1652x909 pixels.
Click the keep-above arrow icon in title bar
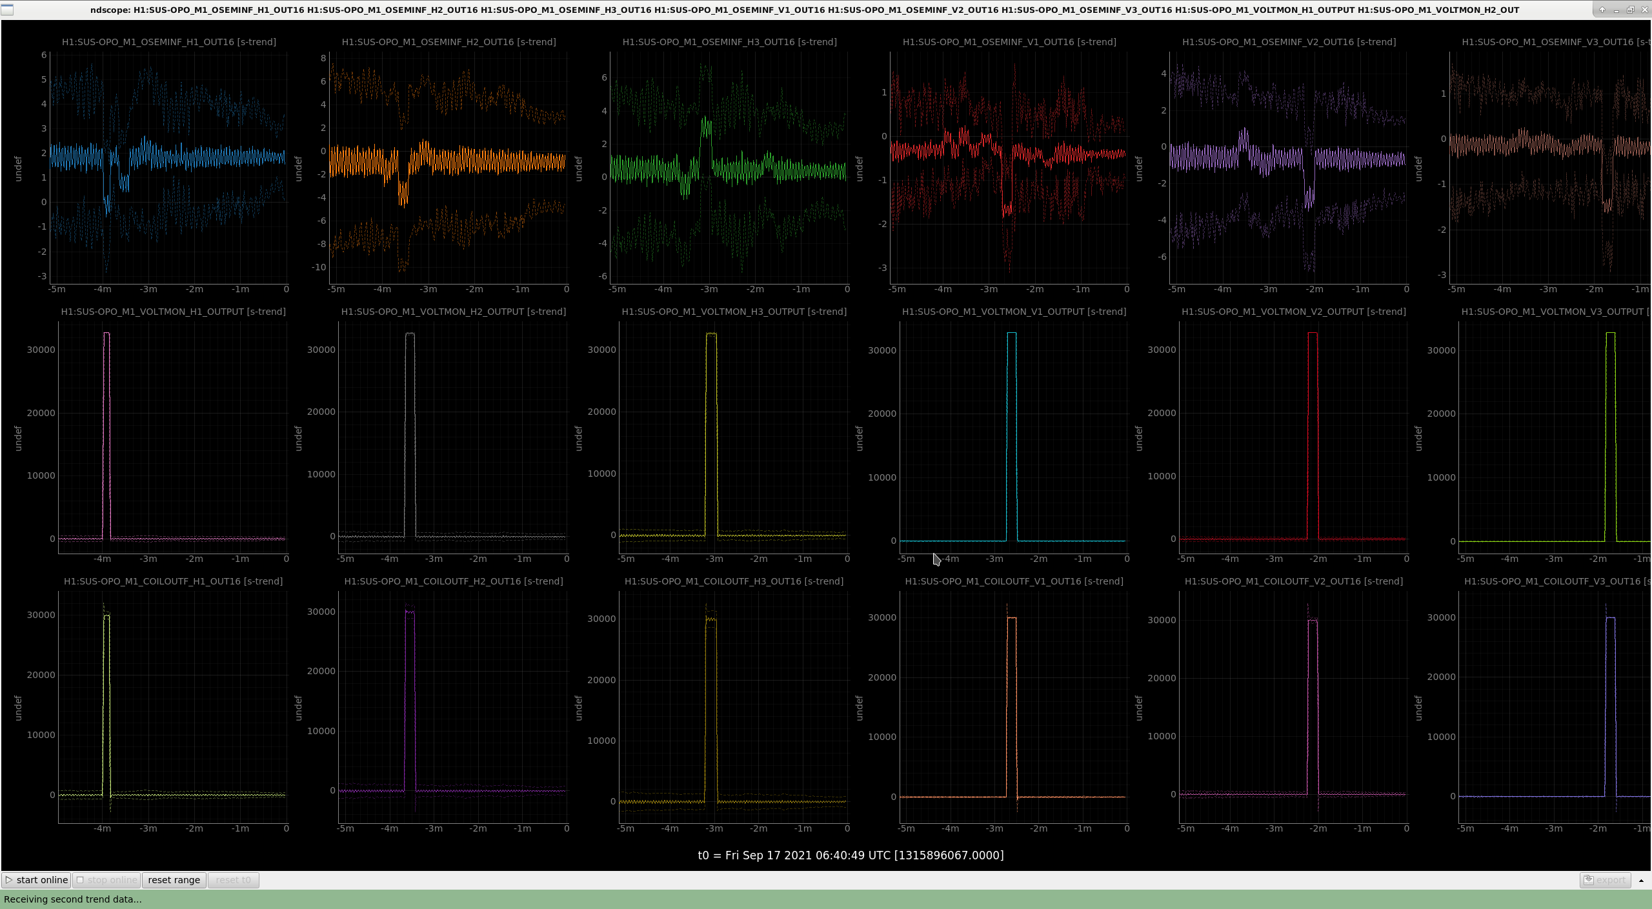pos(1602,10)
